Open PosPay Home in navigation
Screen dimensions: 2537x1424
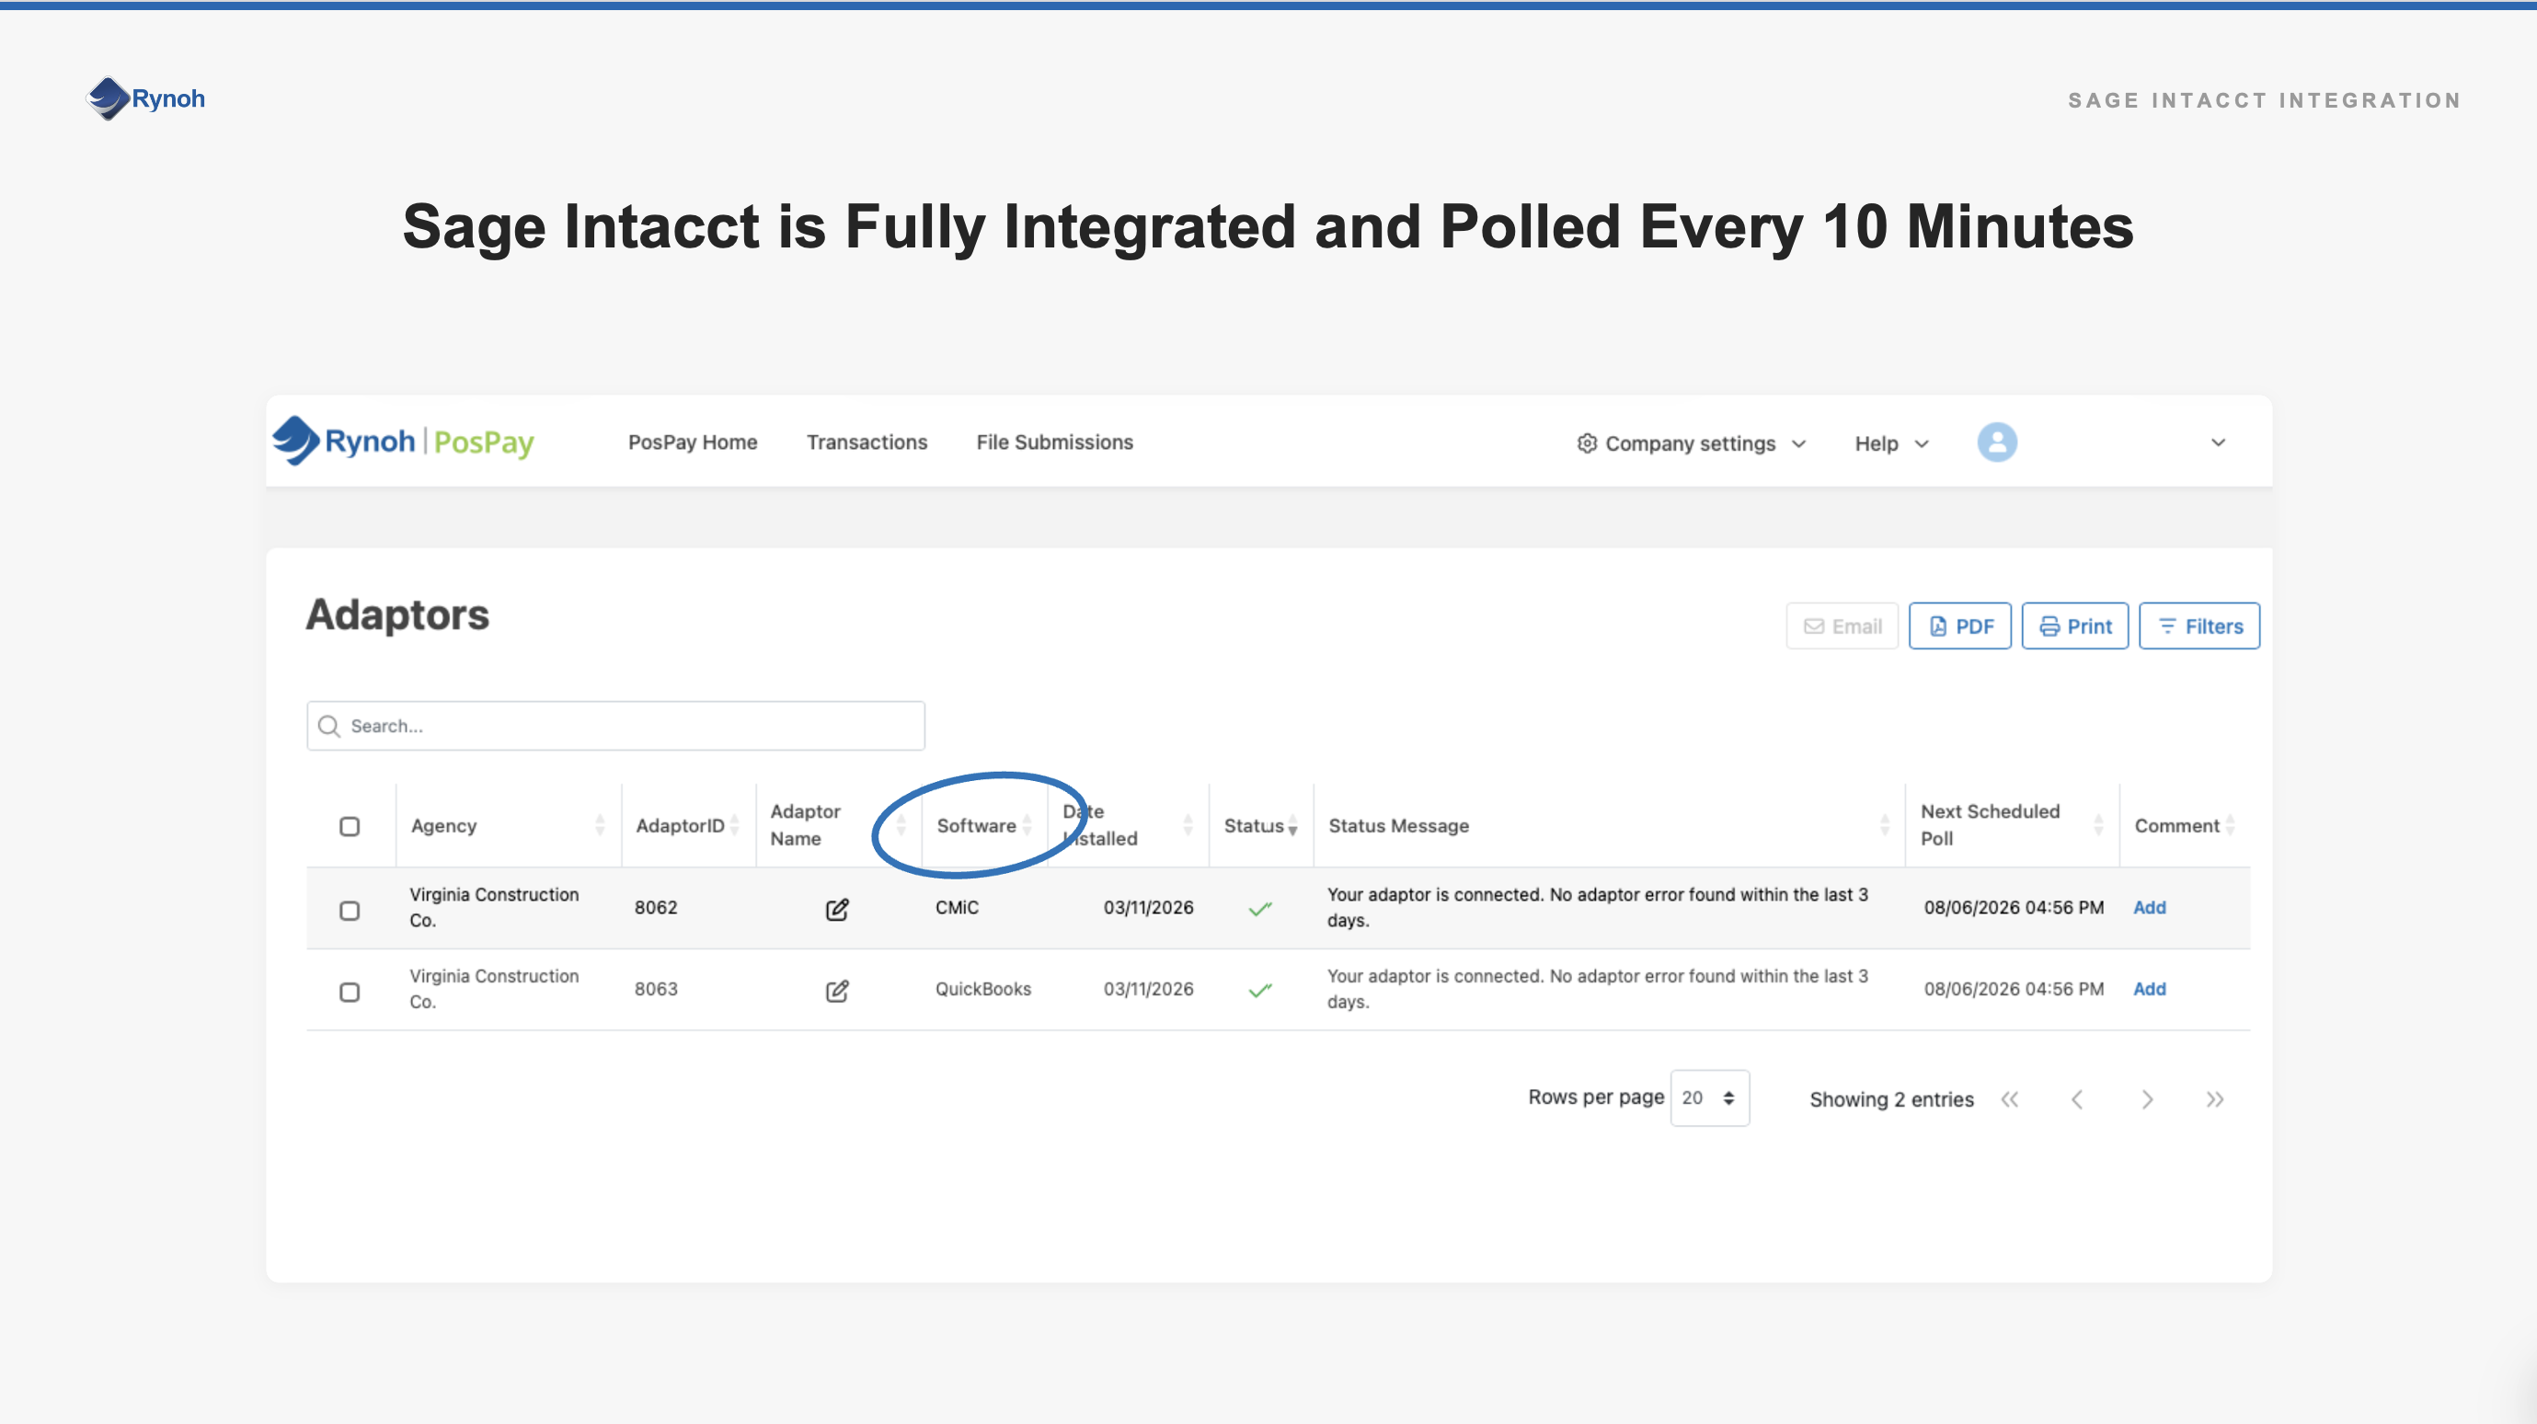pos(693,442)
